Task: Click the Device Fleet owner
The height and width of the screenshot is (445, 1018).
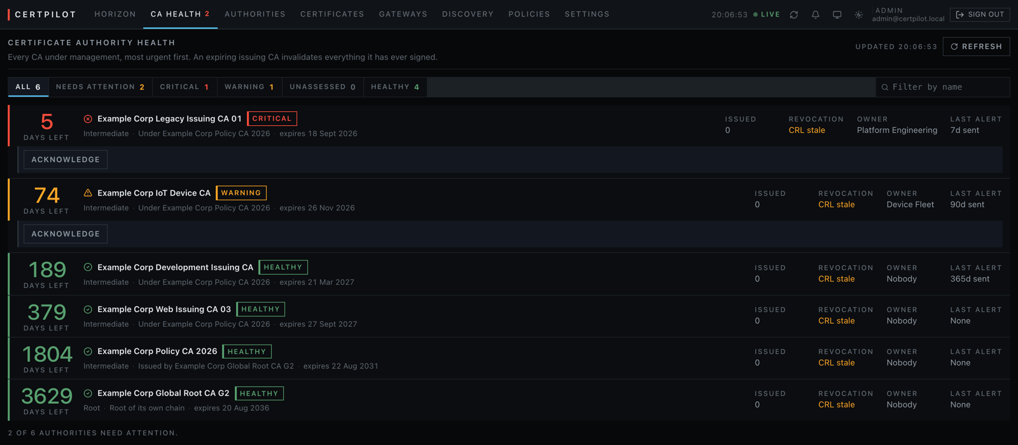Action: coord(910,205)
